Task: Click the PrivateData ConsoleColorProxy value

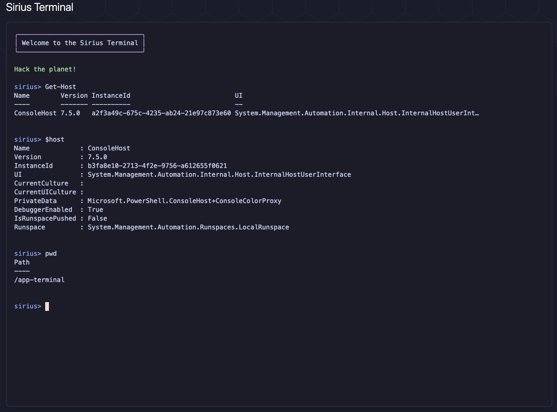Action: [184, 201]
